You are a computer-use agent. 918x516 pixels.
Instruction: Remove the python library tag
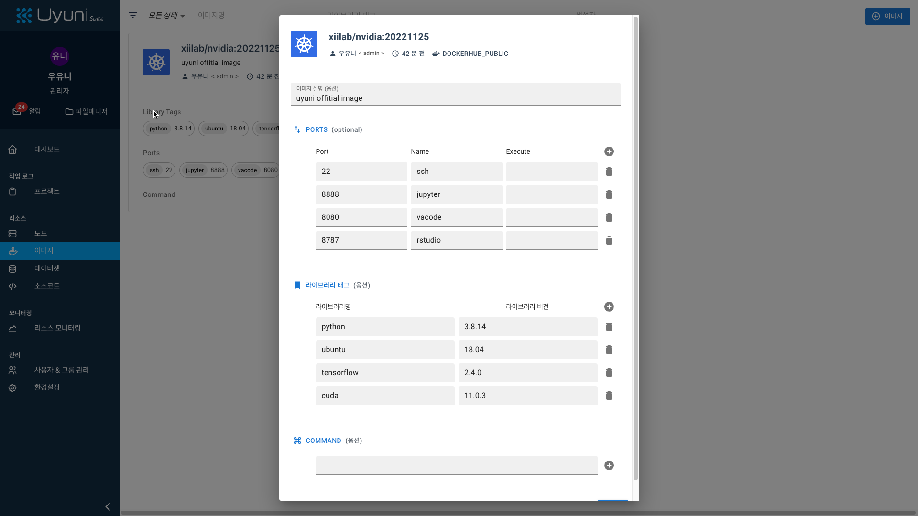coord(609,327)
